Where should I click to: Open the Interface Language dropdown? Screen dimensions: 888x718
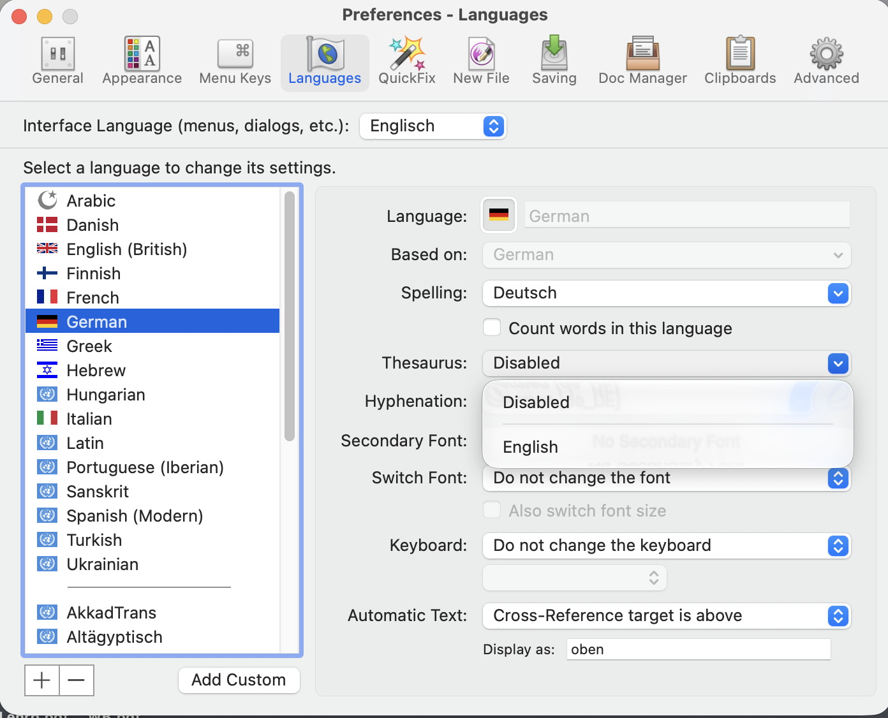(433, 126)
